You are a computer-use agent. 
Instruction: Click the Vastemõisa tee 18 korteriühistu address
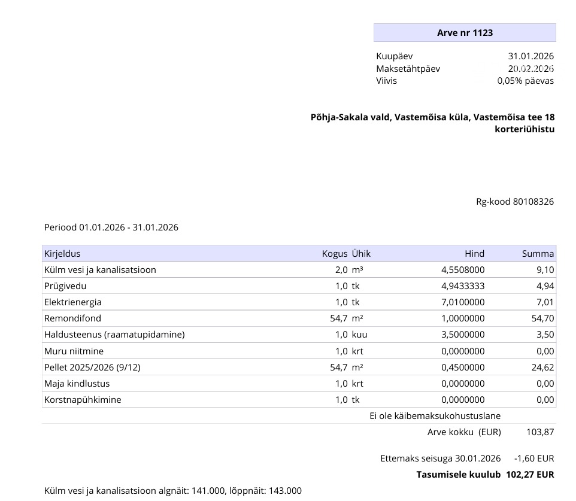pyautogui.click(x=432, y=123)
